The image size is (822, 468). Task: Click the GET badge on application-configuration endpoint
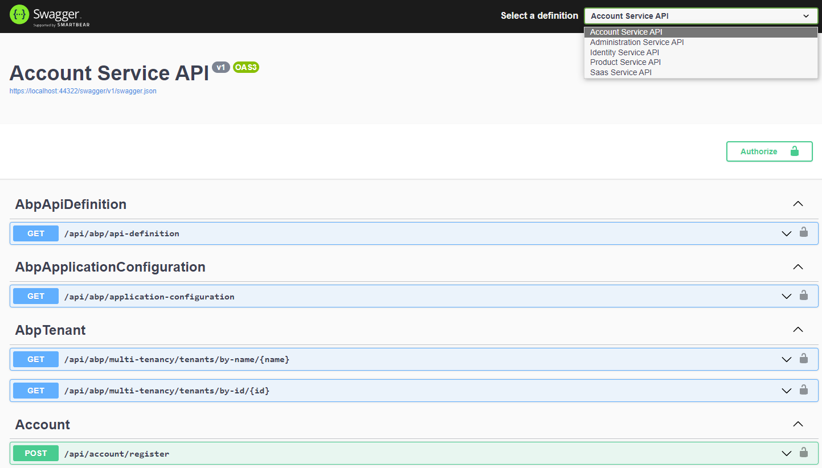(x=35, y=296)
